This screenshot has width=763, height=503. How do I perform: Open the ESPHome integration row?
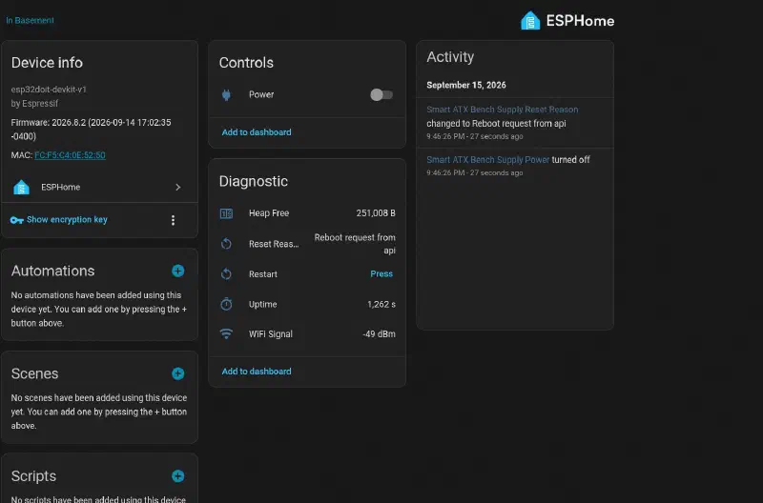pyautogui.click(x=99, y=187)
